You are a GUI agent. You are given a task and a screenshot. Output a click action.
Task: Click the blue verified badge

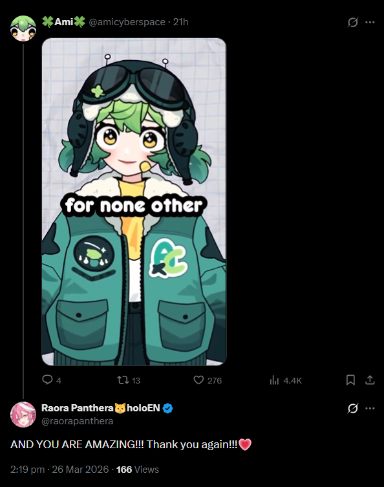(x=167, y=408)
